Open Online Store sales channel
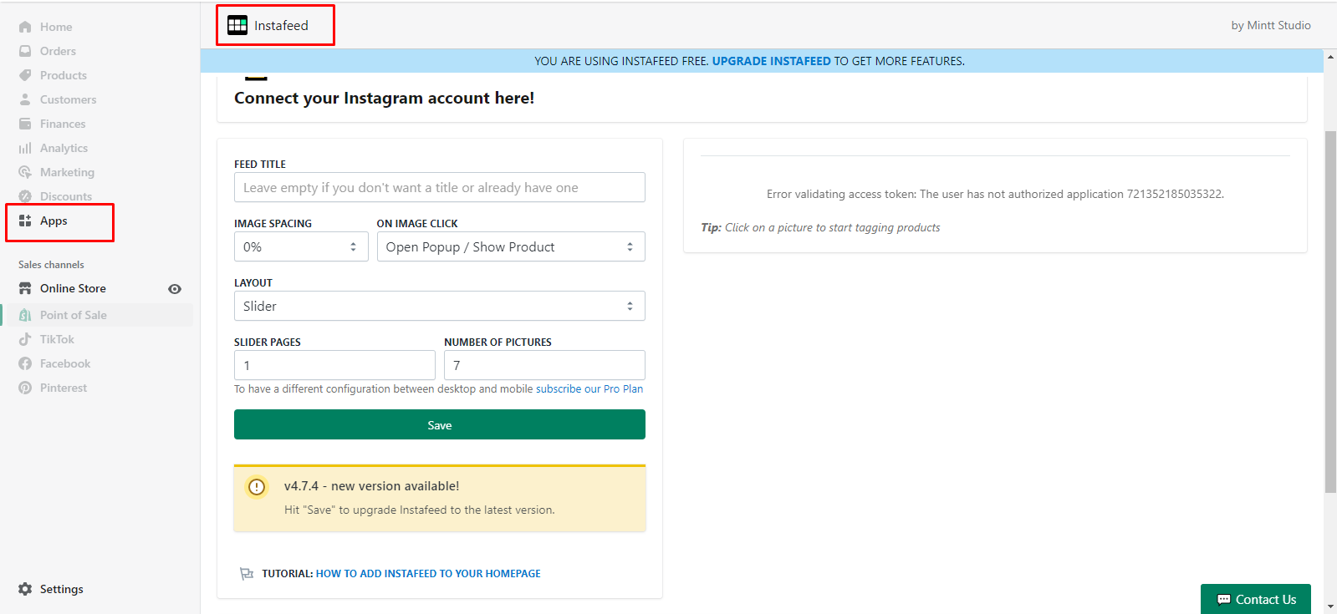The image size is (1337, 614). click(73, 288)
